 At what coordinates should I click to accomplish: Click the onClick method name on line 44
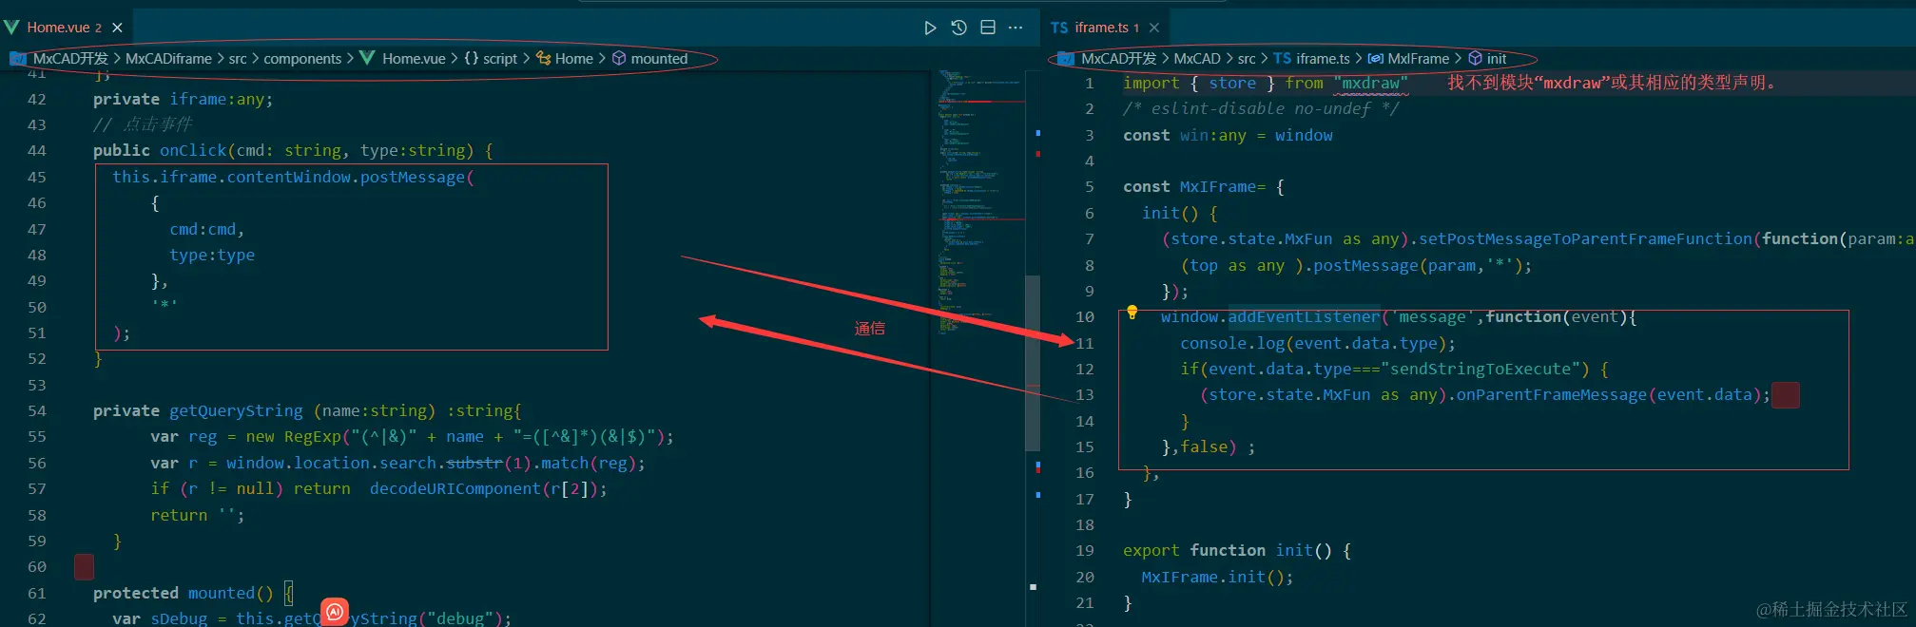[193, 150]
